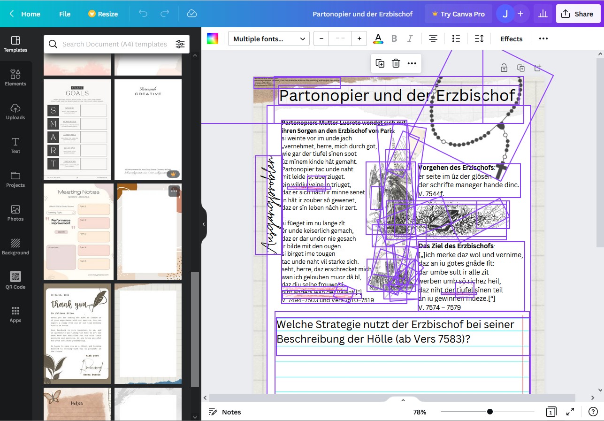The height and width of the screenshot is (421, 604).
Task: Toggle bulleted list formatting
Action: click(456, 39)
